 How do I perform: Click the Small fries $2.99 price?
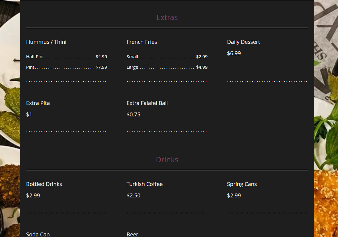202,57
